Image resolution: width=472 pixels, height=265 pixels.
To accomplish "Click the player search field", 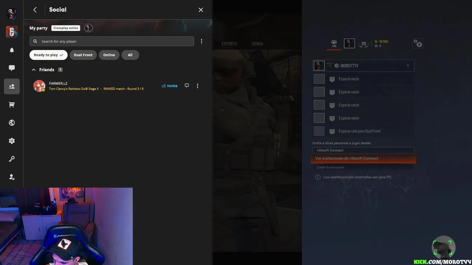I will [112, 41].
